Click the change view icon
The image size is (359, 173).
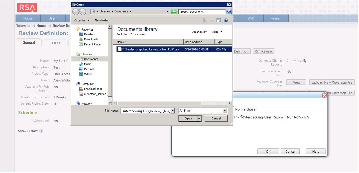point(206,20)
